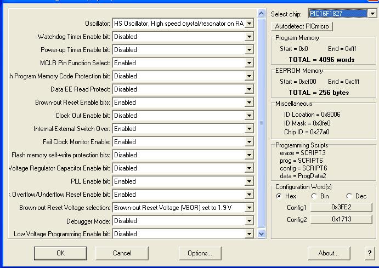379x268 pixels.
Task: Click EEPROM 'Start = 0xcf00' text
Action: point(298,82)
